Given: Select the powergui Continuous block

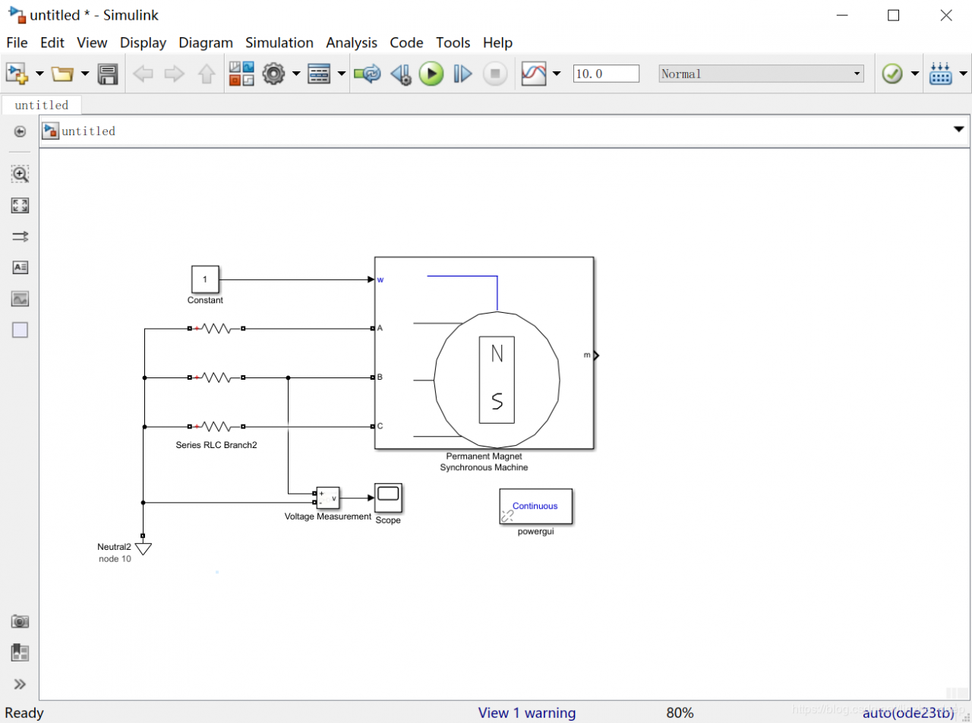Looking at the screenshot, I should [536, 507].
